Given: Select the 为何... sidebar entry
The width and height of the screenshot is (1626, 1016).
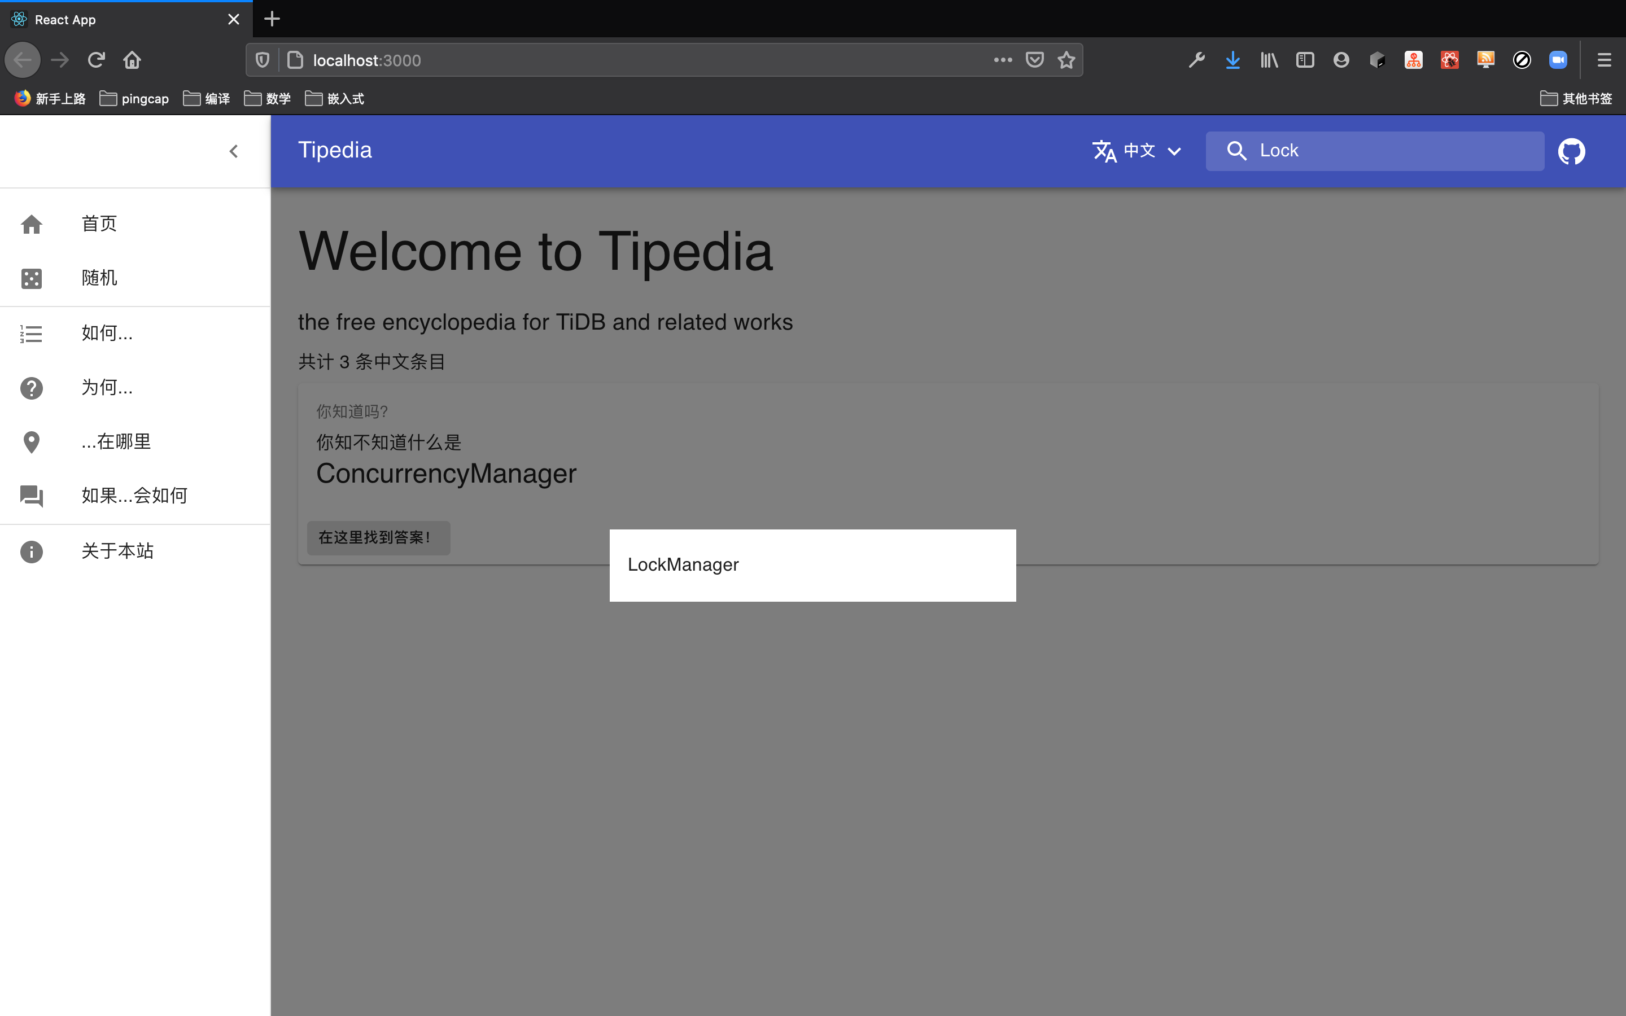Looking at the screenshot, I should click(135, 388).
